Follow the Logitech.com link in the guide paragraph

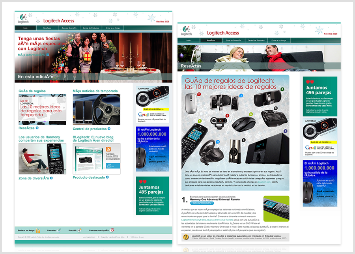tap(264, 182)
